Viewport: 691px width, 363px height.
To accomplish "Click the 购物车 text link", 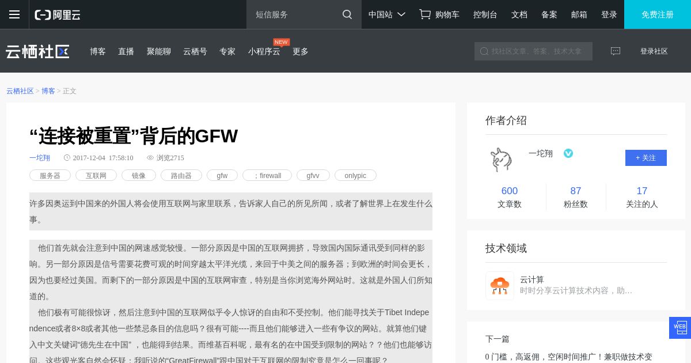I will pos(447,14).
